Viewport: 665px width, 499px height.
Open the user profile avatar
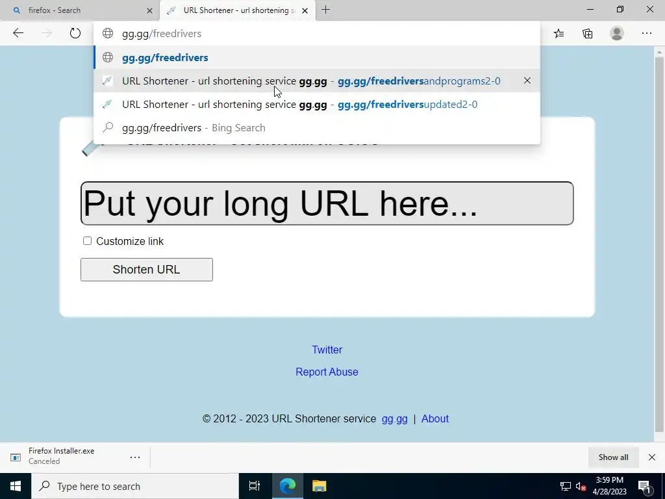click(617, 34)
